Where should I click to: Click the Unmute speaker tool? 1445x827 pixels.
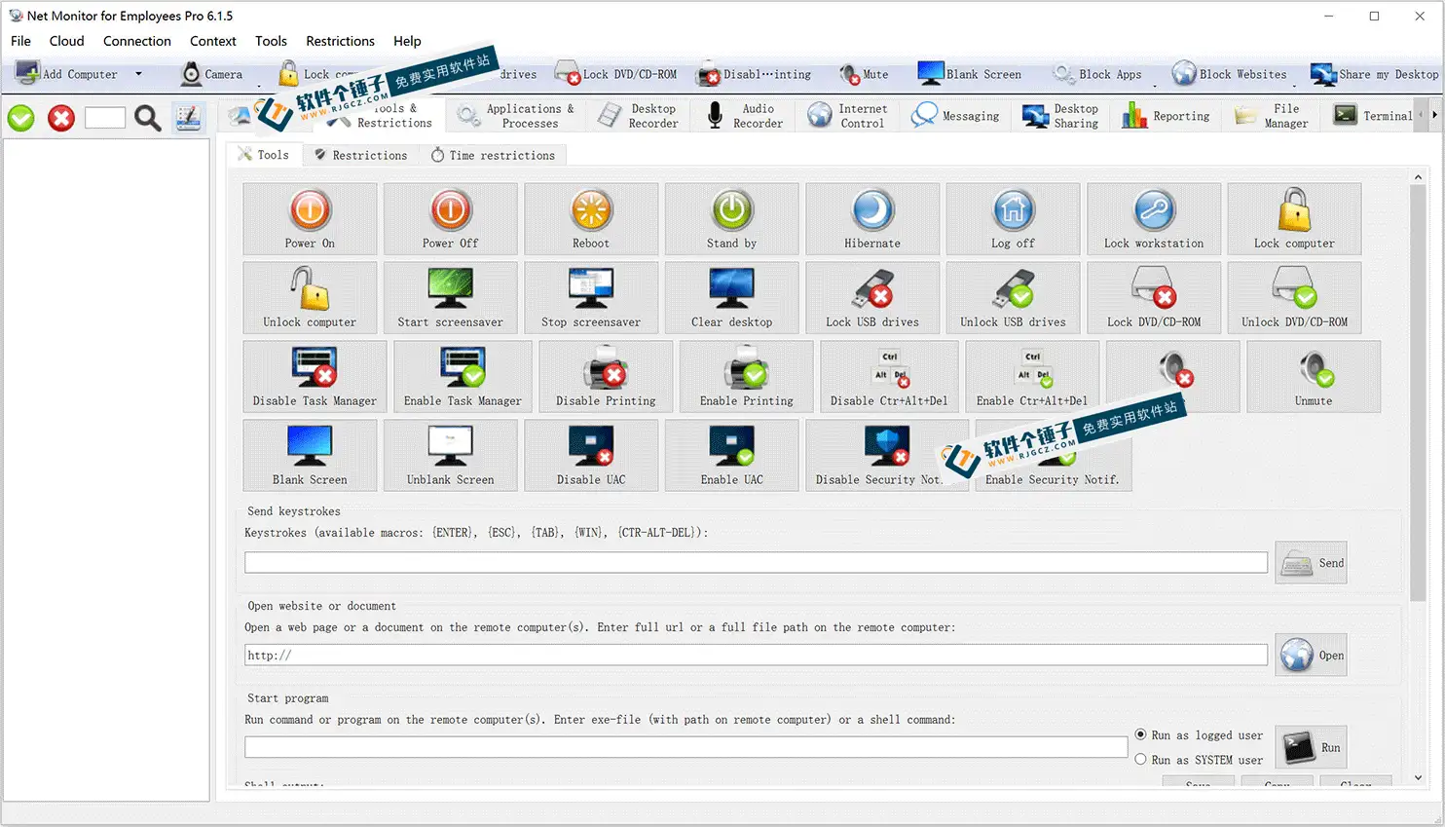click(1314, 377)
